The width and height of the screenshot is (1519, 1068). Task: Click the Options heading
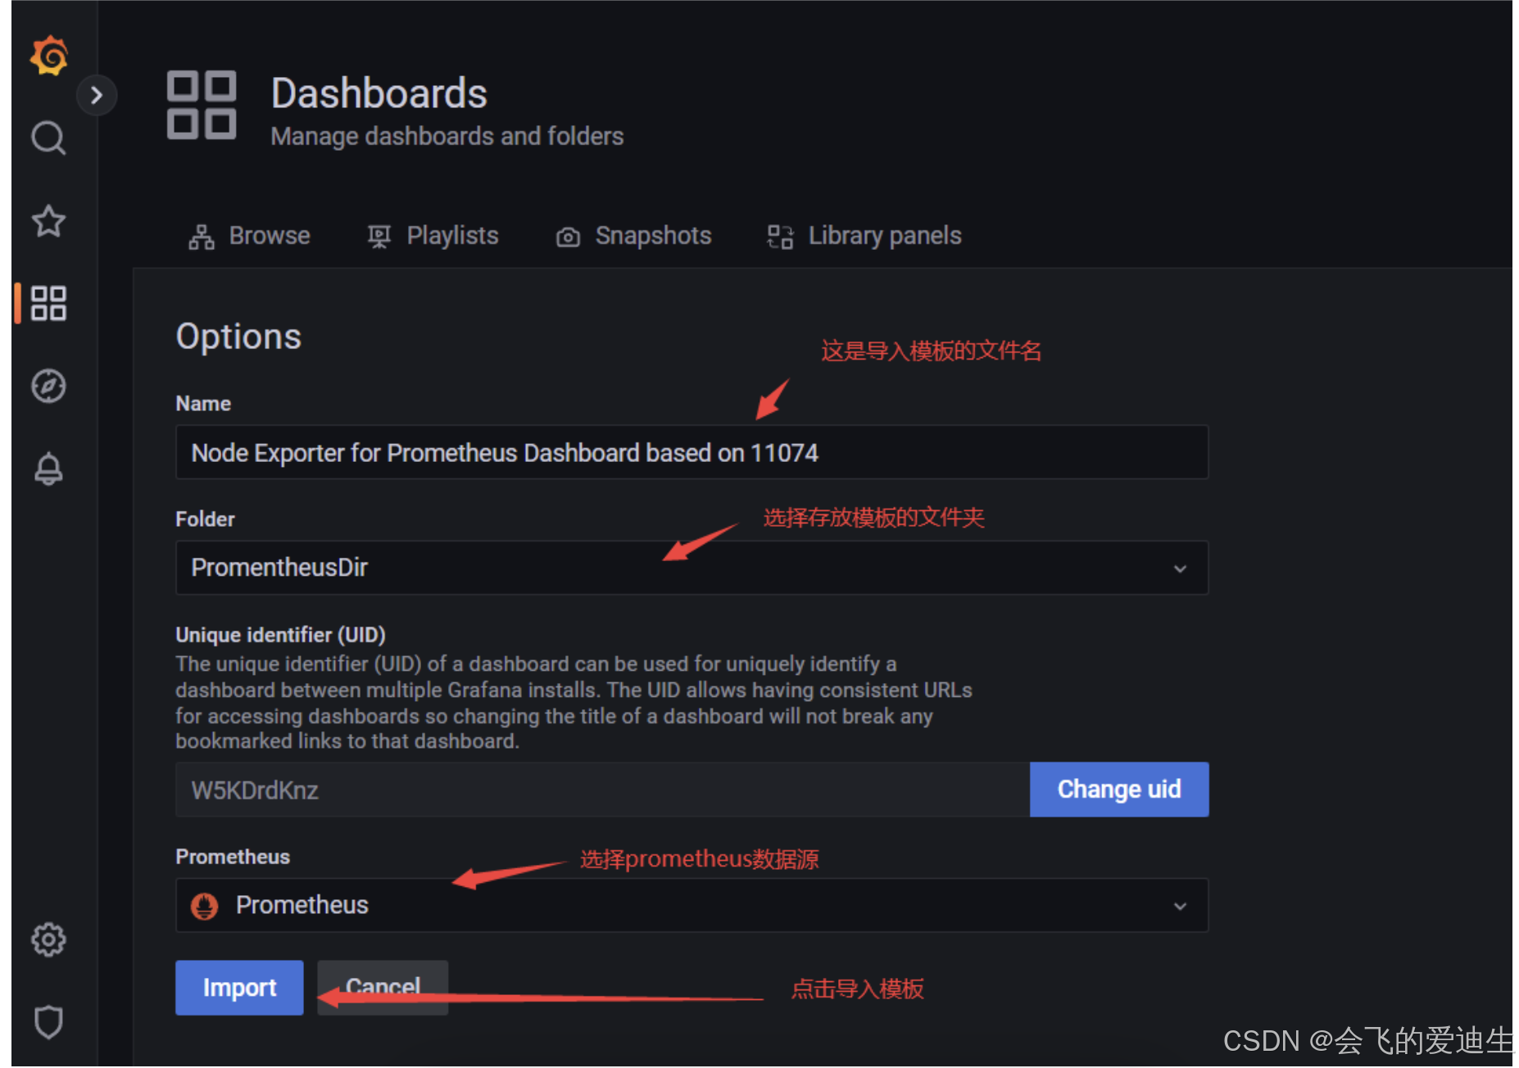pos(238,337)
